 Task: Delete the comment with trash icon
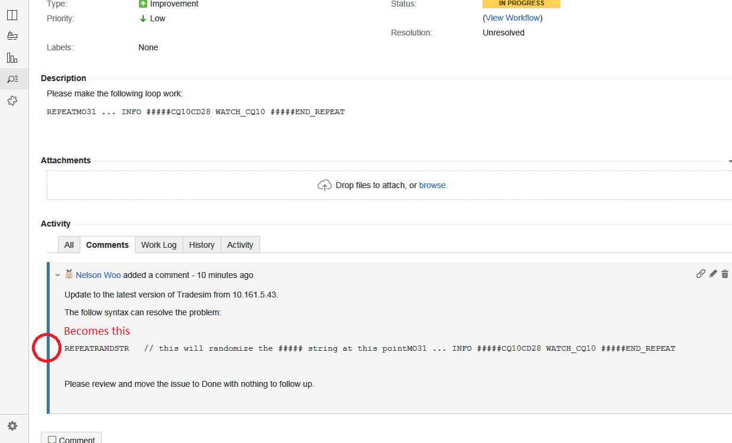tap(725, 274)
